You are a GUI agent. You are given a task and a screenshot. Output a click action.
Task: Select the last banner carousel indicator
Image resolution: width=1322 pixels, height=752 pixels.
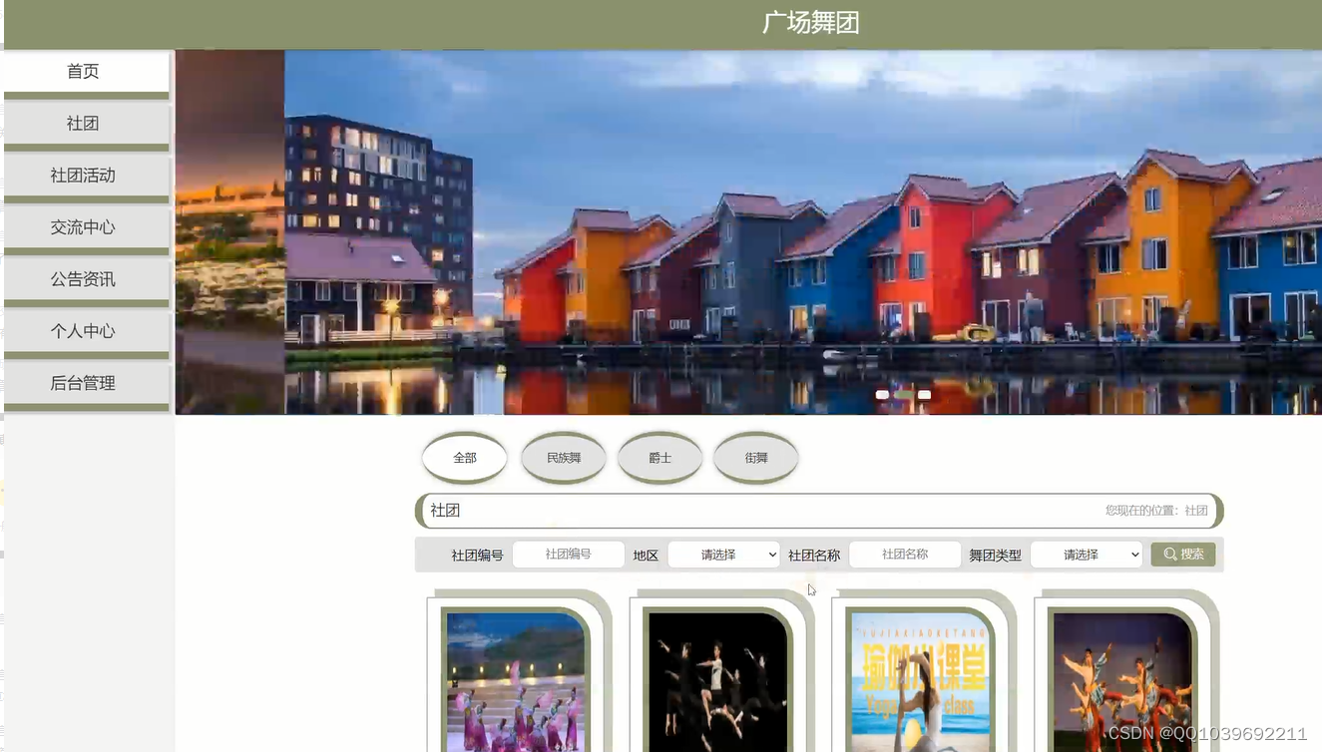click(925, 395)
